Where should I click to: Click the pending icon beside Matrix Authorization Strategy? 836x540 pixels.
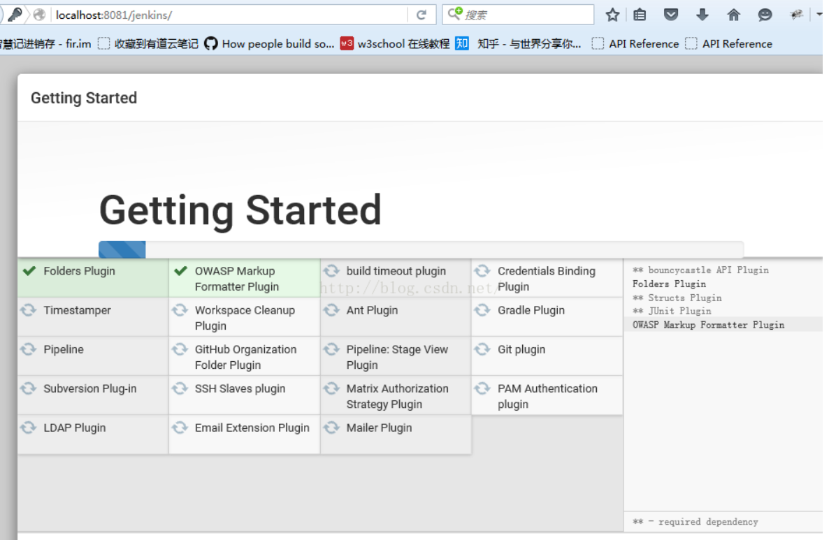331,388
